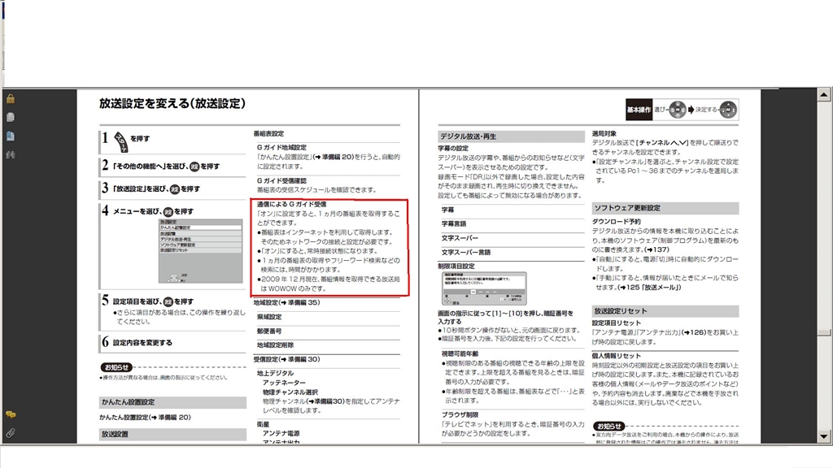The width and height of the screenshot is (833, 468).
Task: Open the binoculars search panel
Action: coord(10,155)
